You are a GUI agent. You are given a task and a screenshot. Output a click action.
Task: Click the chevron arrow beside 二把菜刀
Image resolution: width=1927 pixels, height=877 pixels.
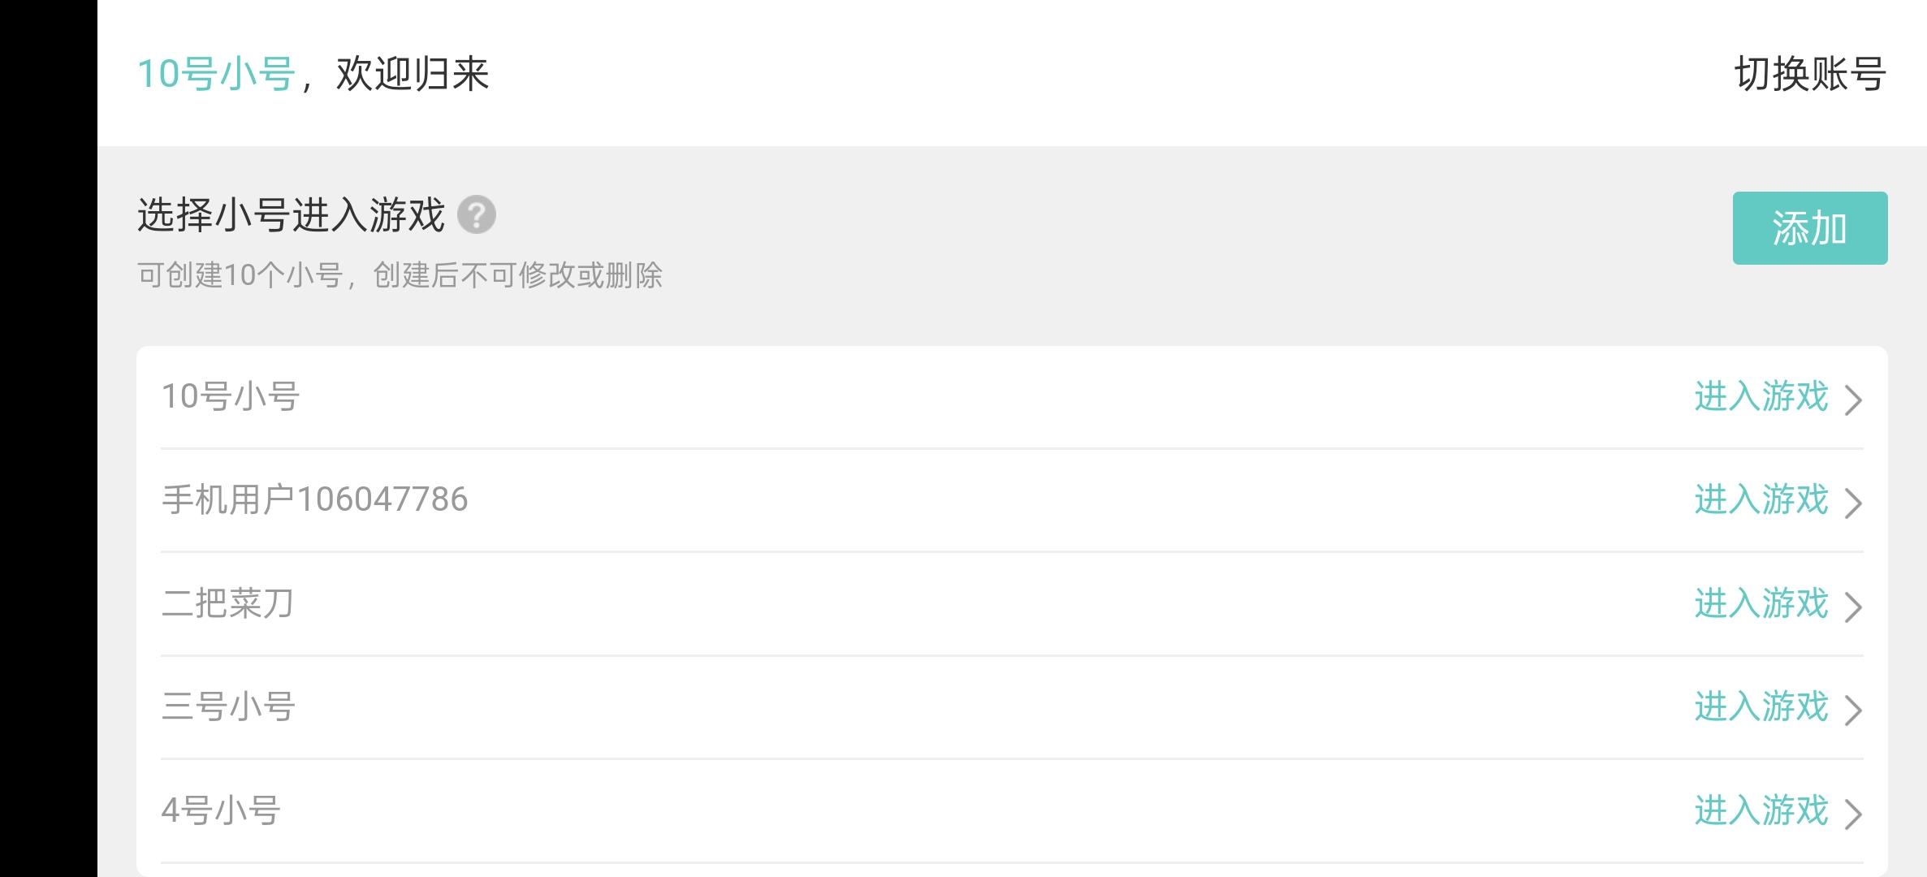click(x=1853, y=607)
